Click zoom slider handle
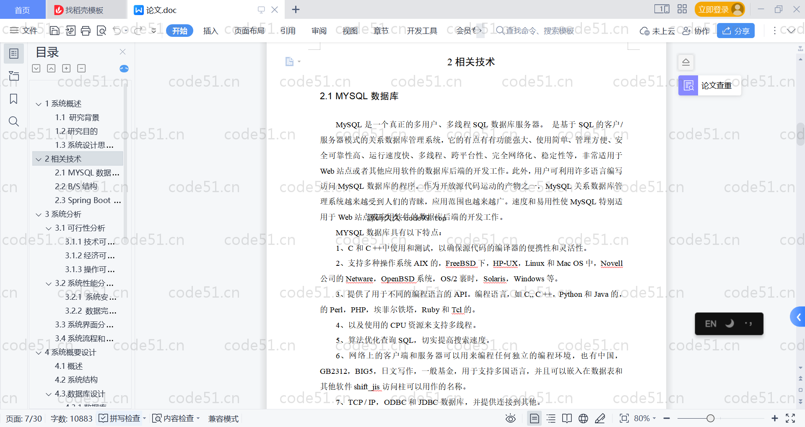Image resolution: width=805 pixels, height=427 pixels. (x=710, y=418)
